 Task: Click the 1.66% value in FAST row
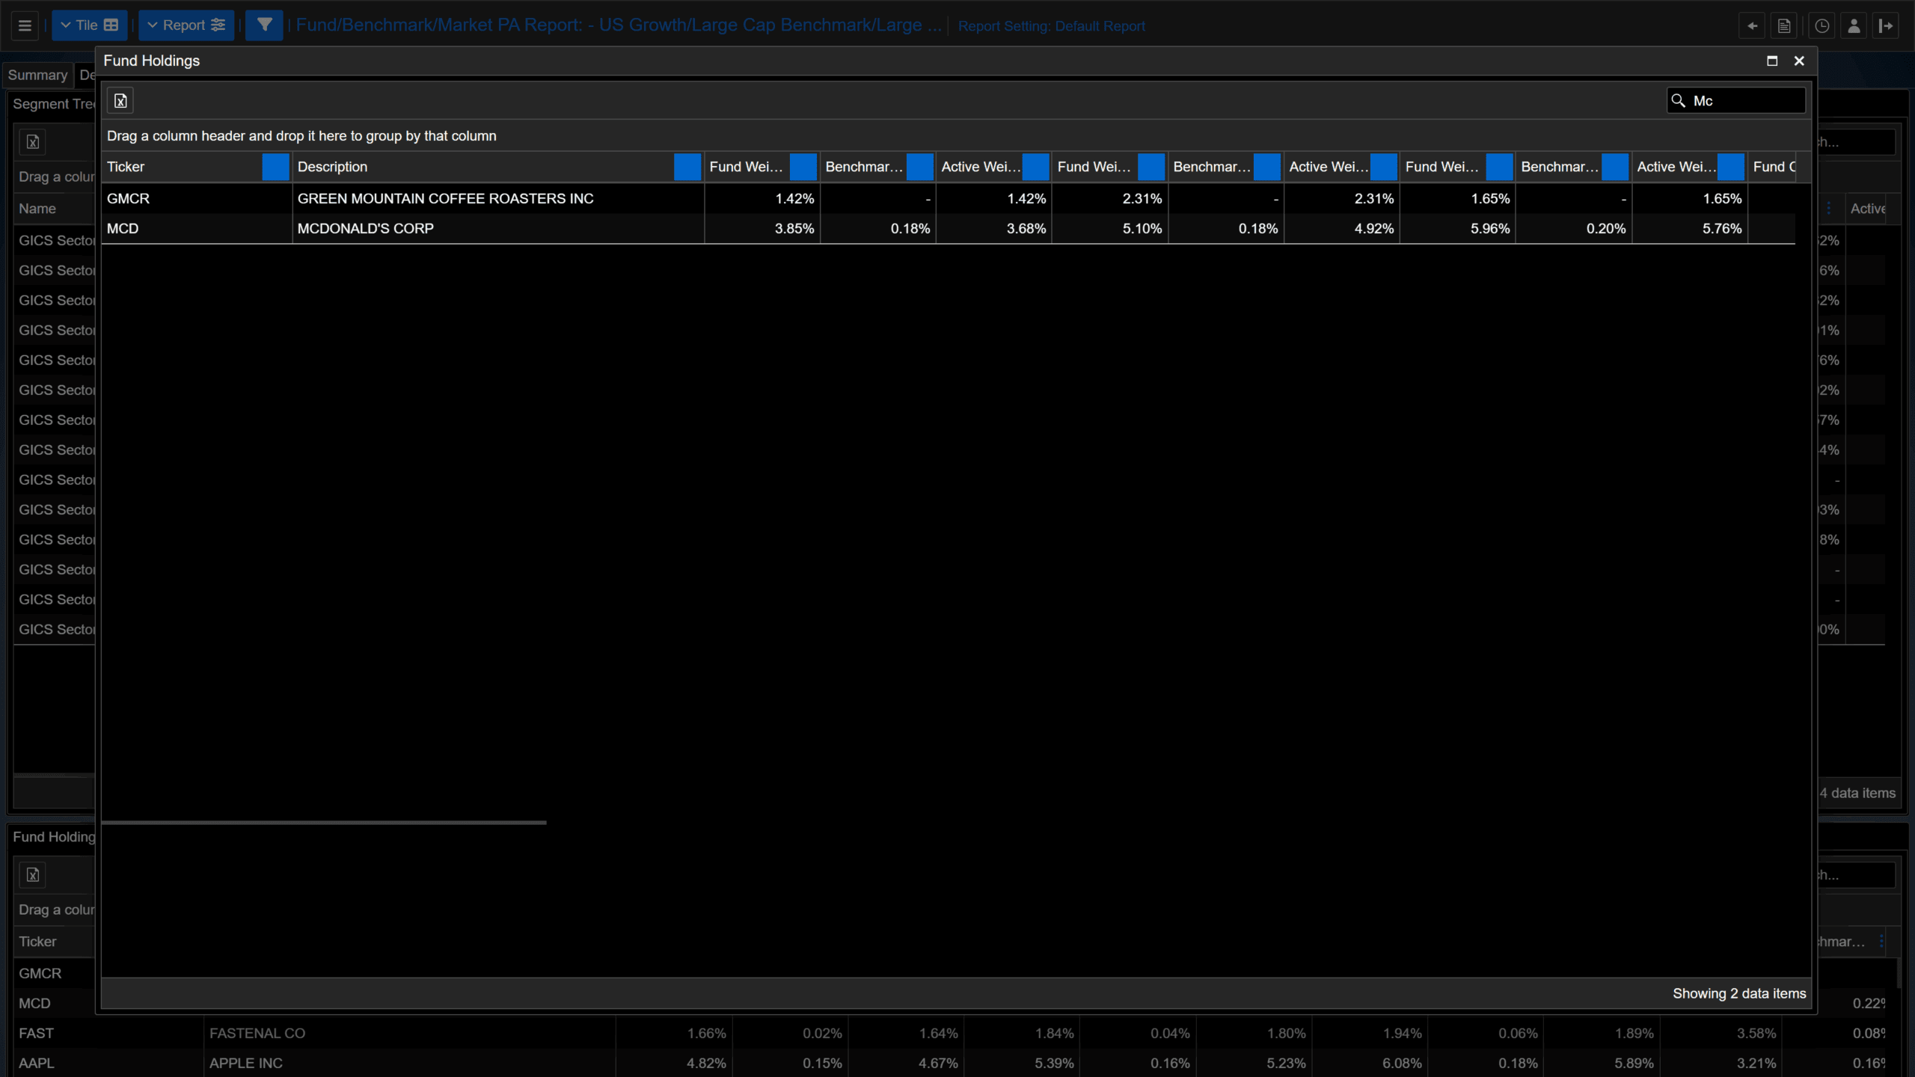pos(706,1033)
